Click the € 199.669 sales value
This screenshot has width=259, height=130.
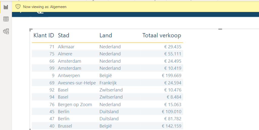[x=171, y=75]
